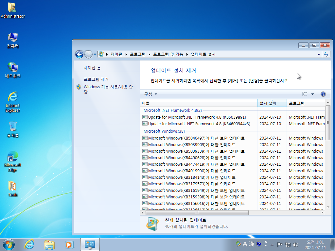The height and width of the screenshot is (251, 335).
Task: Collapse Microsoft Windows(38) group header
Action: point(164,131)
